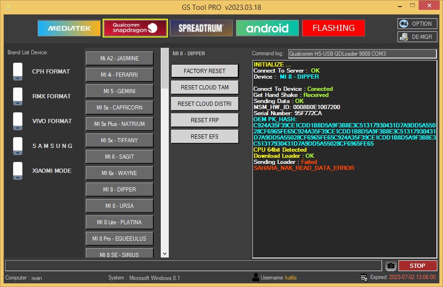This screenshot has height=287, width=443.
Task: Start the RESET EFS operation
Action: [x=205, y=137]
